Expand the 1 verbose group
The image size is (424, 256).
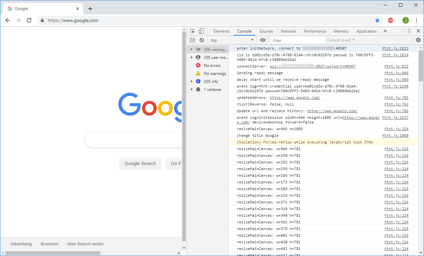coord(192,90)
